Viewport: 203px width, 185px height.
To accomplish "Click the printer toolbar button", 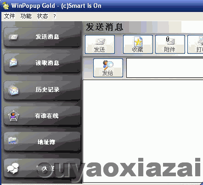I will pyautogui.click(x=196, y=45).
